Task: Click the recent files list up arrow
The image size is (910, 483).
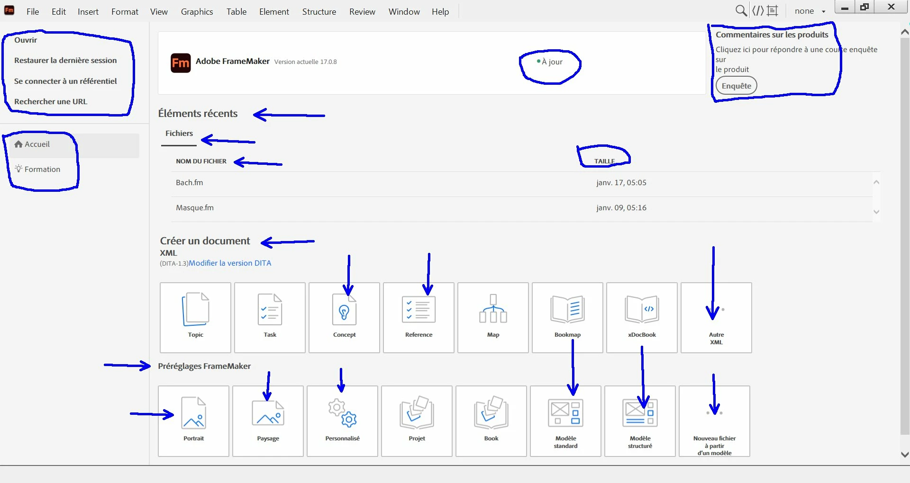Action: click(876, 182)
